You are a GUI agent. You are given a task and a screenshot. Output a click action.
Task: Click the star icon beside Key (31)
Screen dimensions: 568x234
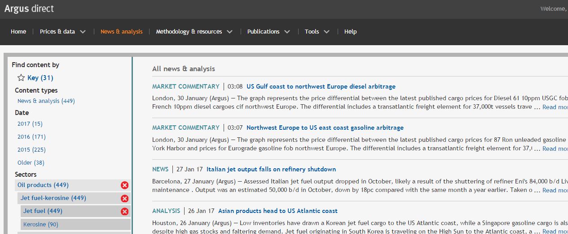21,78
